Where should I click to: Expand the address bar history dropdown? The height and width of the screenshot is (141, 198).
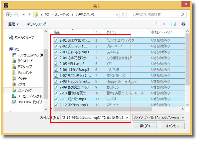tap(117, 15)
